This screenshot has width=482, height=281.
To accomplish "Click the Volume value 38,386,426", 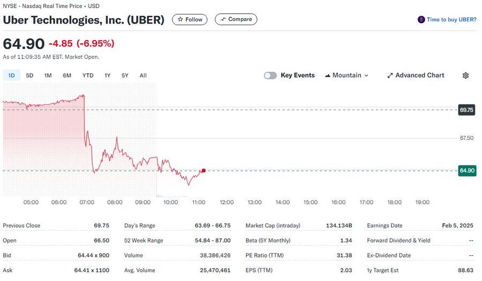I will pos(215,255).
